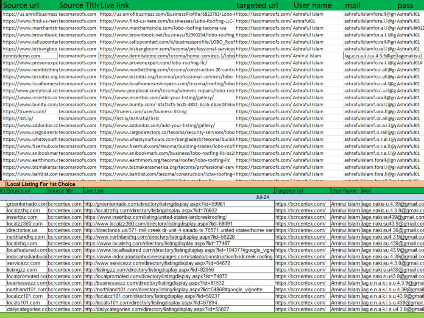The width and height of the screenshot is (424, 318).
Task: Open the earthmom.org roofer lobo-roofing-llc link
Action: 165,160
